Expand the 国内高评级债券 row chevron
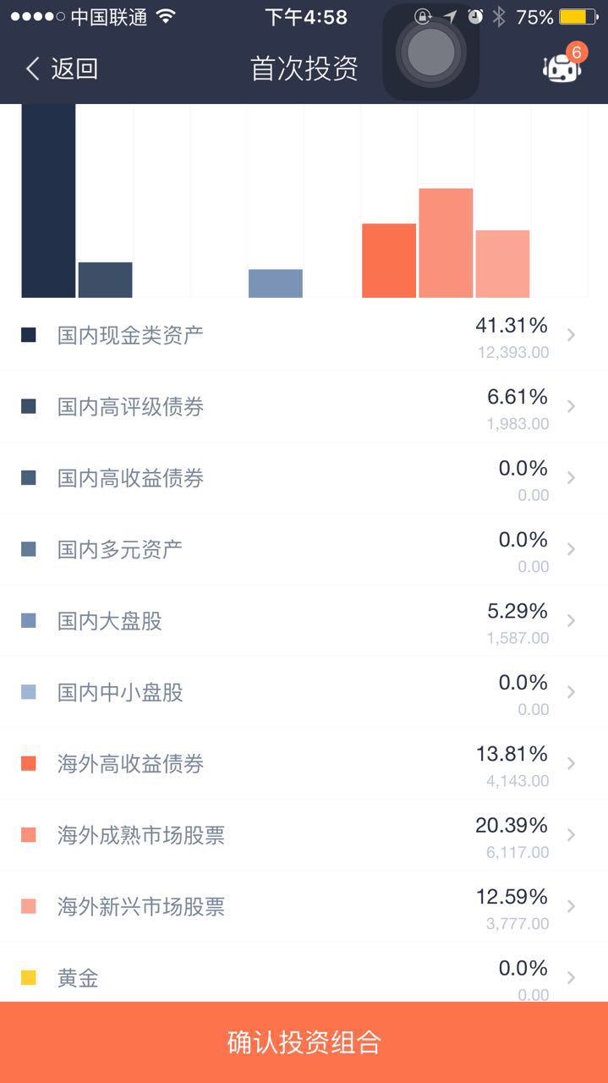 [572, 407]
